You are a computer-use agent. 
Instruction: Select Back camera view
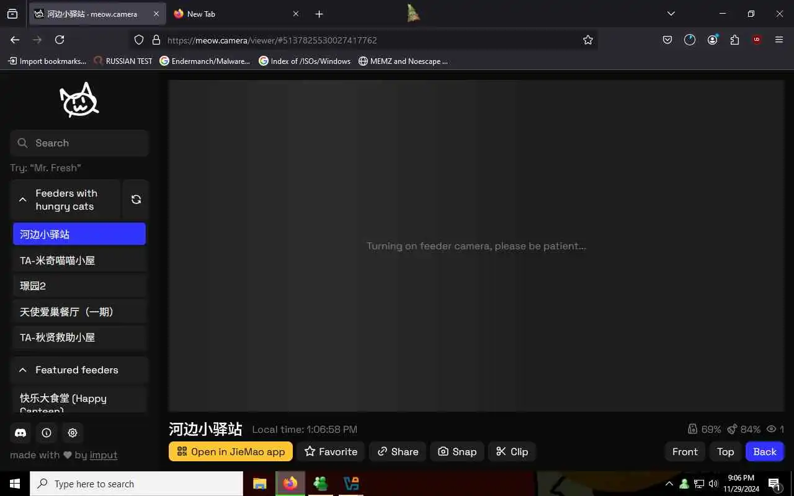(x=765, y=451)
